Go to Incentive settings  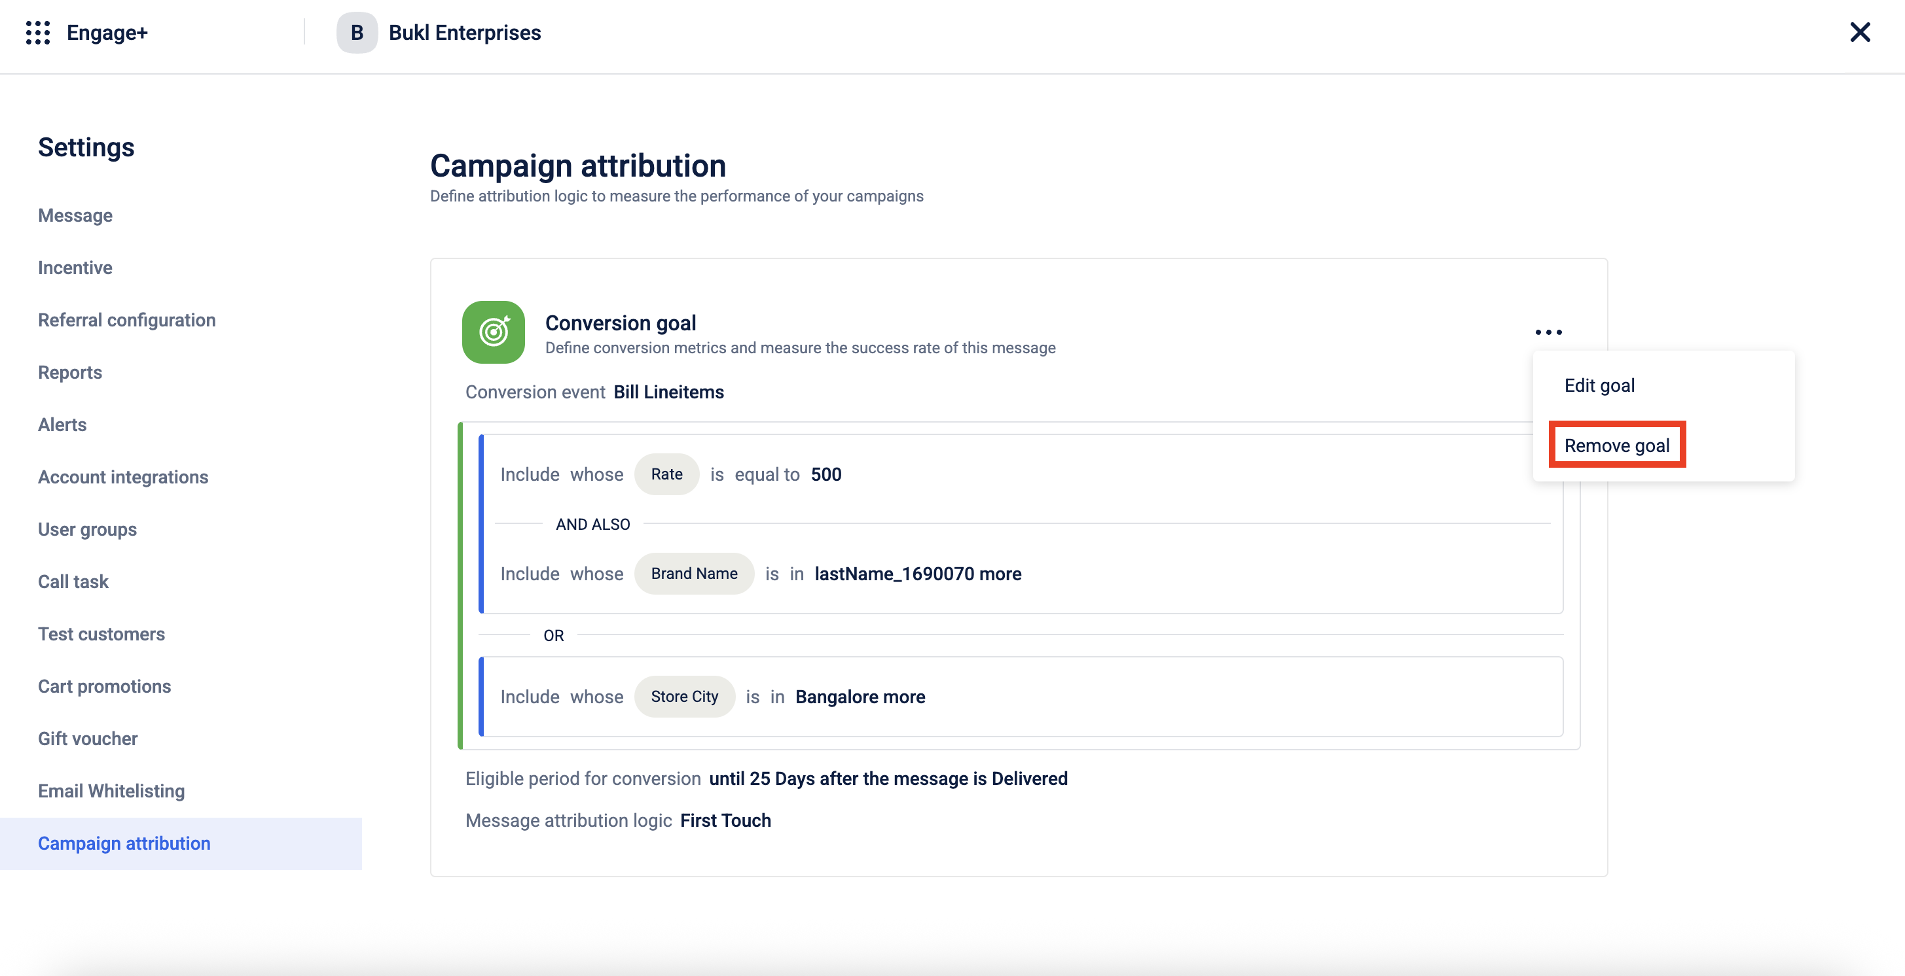[75, 268]
